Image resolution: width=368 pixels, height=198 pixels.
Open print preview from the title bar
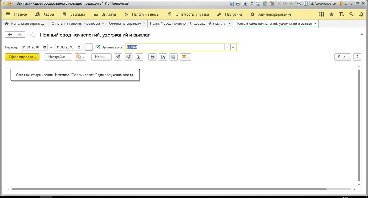(x=244, y=4)
